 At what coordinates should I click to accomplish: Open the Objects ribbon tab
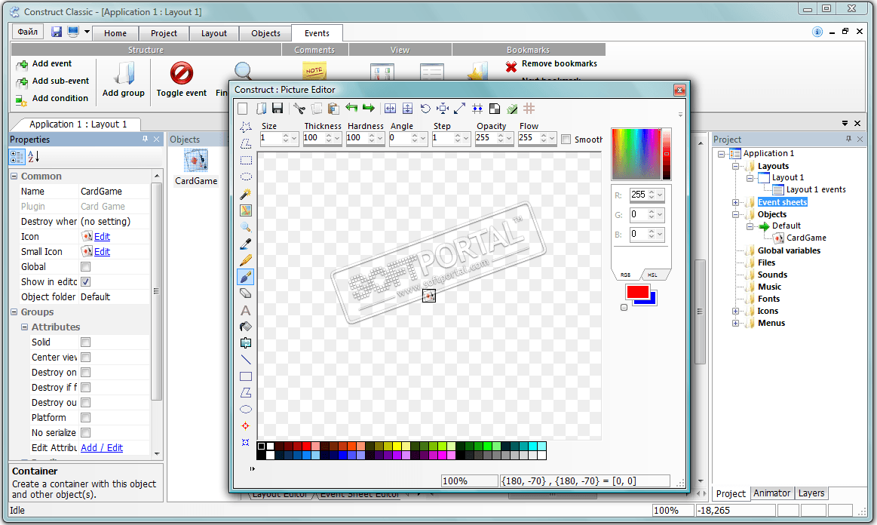(x=265, y=34)
